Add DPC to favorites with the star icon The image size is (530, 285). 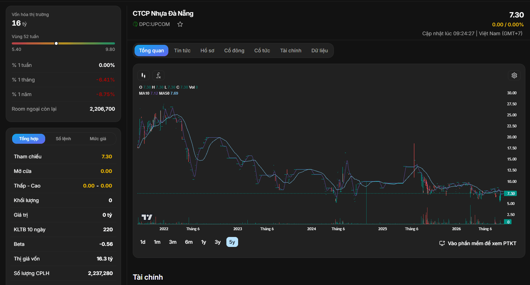pyautogui.click(x=180, y=24)
